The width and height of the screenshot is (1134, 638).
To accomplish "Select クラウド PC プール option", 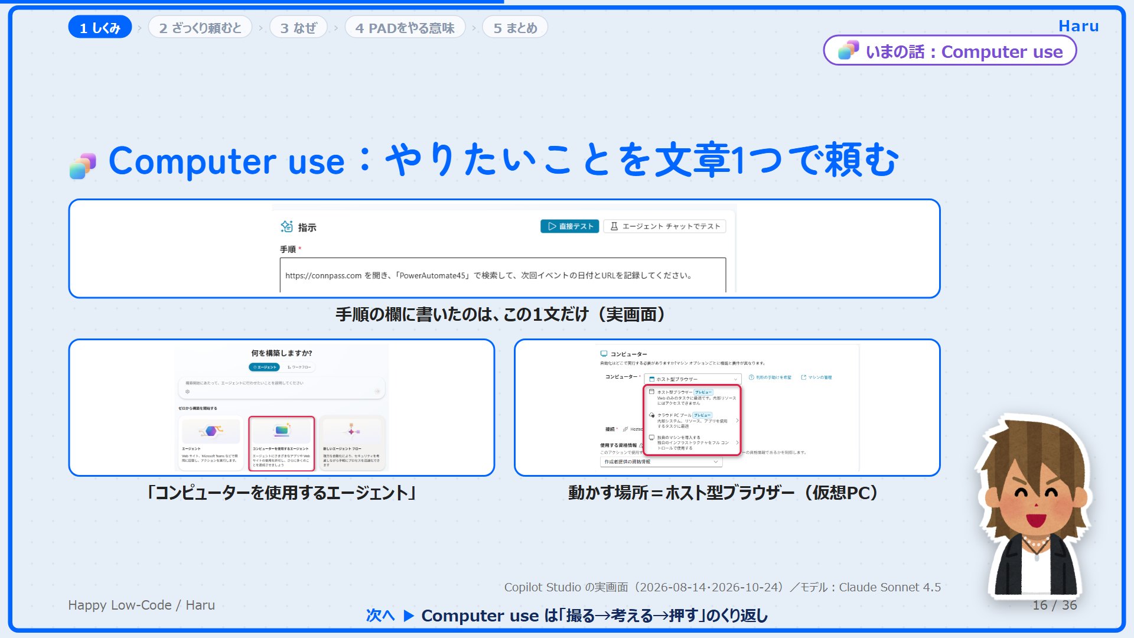I will pos(692,420).
